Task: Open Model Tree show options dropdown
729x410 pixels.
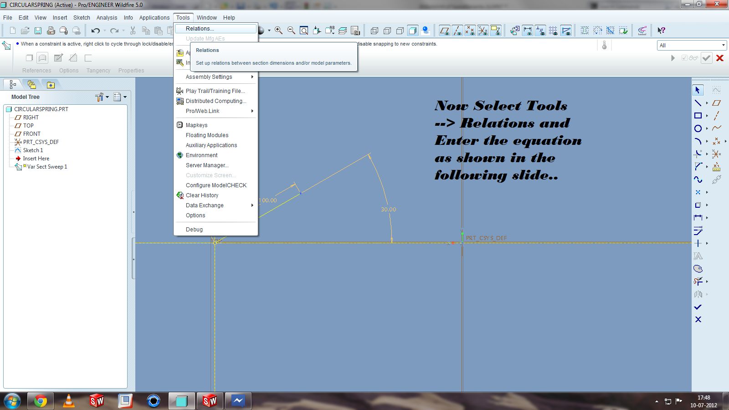Action: pyautogui.click(x=120, y=97)
